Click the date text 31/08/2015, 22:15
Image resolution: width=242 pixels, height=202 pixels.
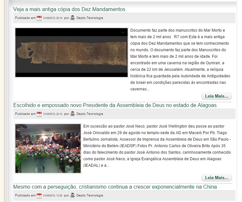tap(53, 114)
